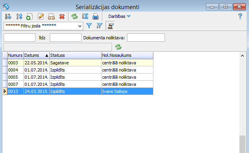Click centrālā noliktava in row 0007
249x153 pixels.
click(x=127, y=84)
